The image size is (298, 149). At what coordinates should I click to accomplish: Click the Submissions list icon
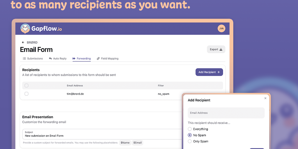tap(24, 58)
